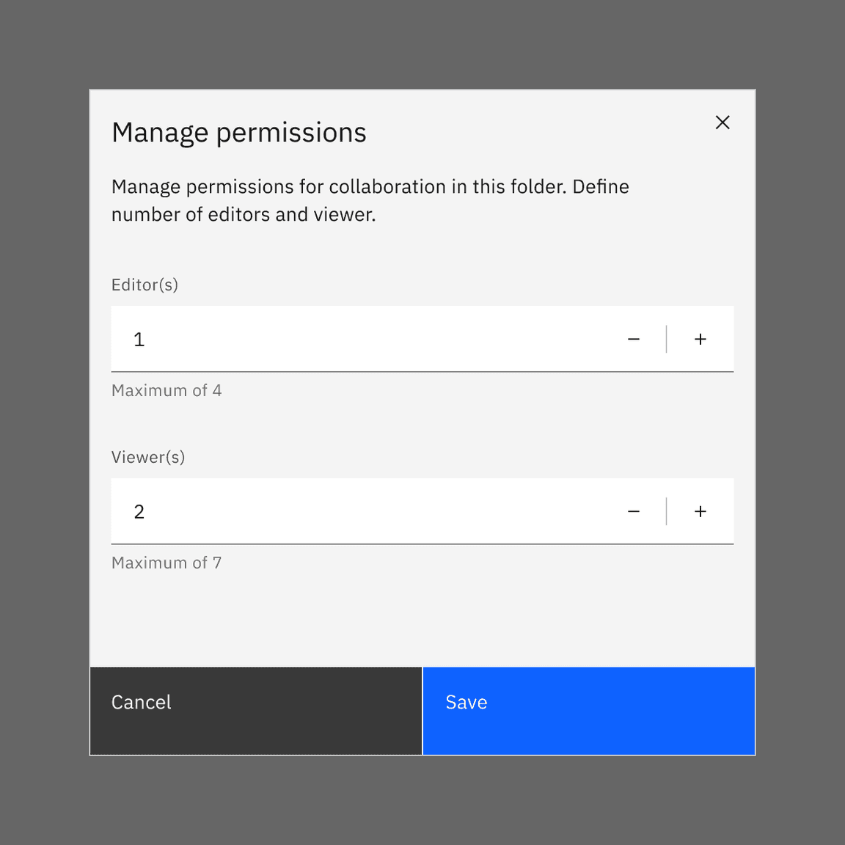Click the increment plus icon for Editor(s)
Screen dimensions: 845x845
pyautogui.click(x=700, y=339)
